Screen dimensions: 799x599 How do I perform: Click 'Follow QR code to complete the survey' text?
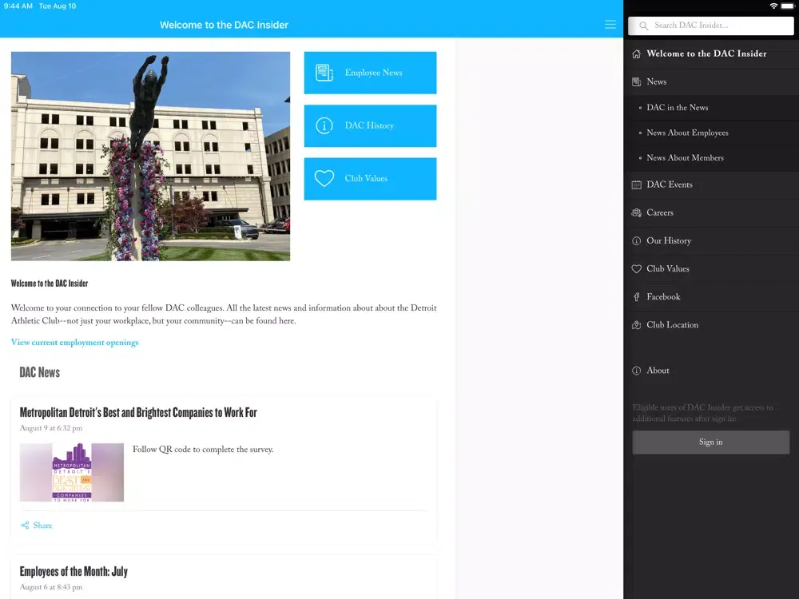point(203,450)
